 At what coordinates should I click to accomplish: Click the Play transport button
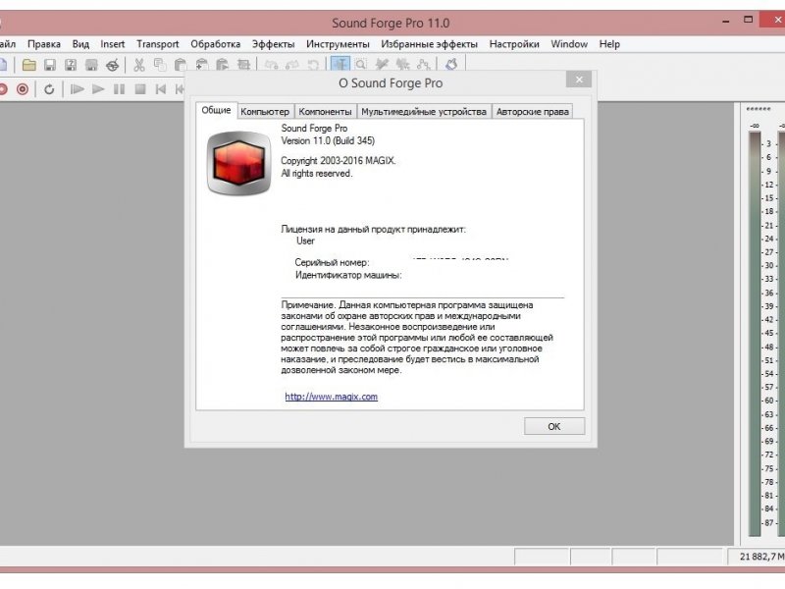pyautogui.click(x=98, y=89)
